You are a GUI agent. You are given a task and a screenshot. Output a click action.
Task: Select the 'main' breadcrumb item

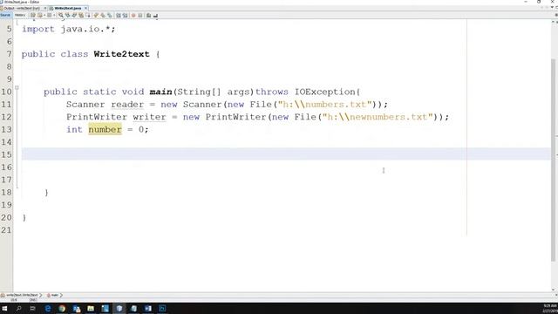coord(52,295)
